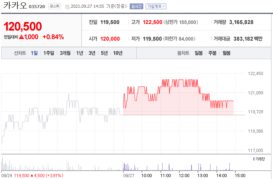Image resolution: width=273 pixels, height=179 pixels.
Task: Click the 09/24 date axis label
Action: pyautogui.click(x=7, y=176)
